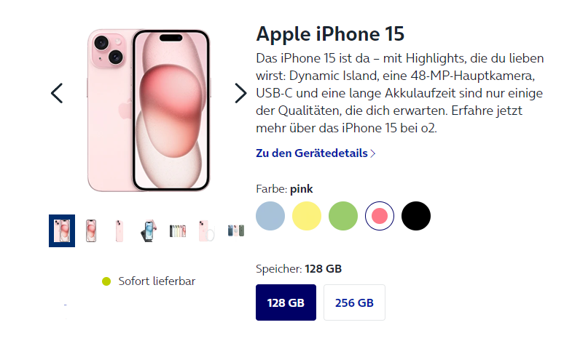Click the main pink iPhone 15 product image
The width and height of the screenshot is (564, 341).
[149, 111]
